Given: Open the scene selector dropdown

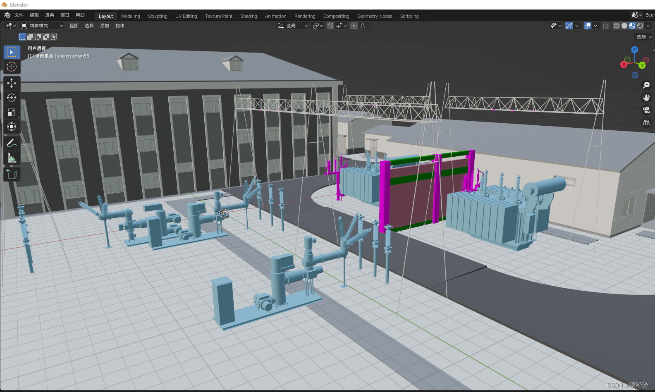Looking at the screenshot, I should point(636,15).
